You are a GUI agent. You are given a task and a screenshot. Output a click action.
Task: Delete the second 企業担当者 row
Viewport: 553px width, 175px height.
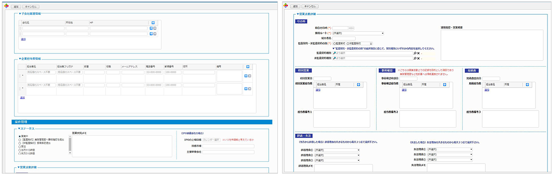(250, 88)
